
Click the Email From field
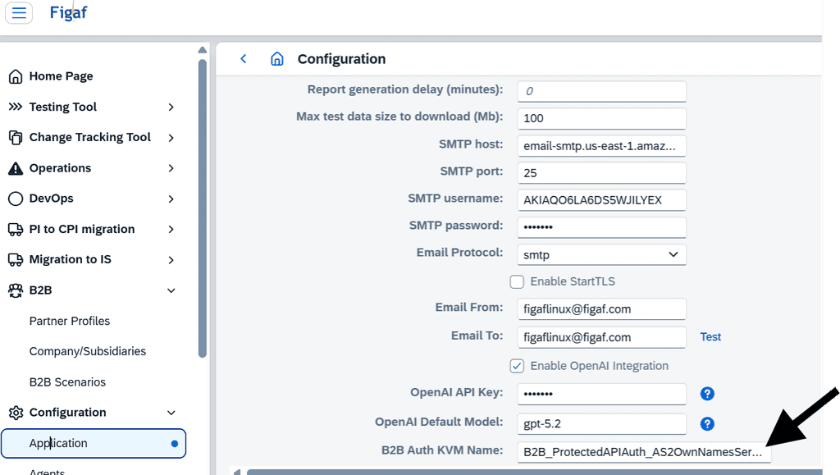[601, 309]
